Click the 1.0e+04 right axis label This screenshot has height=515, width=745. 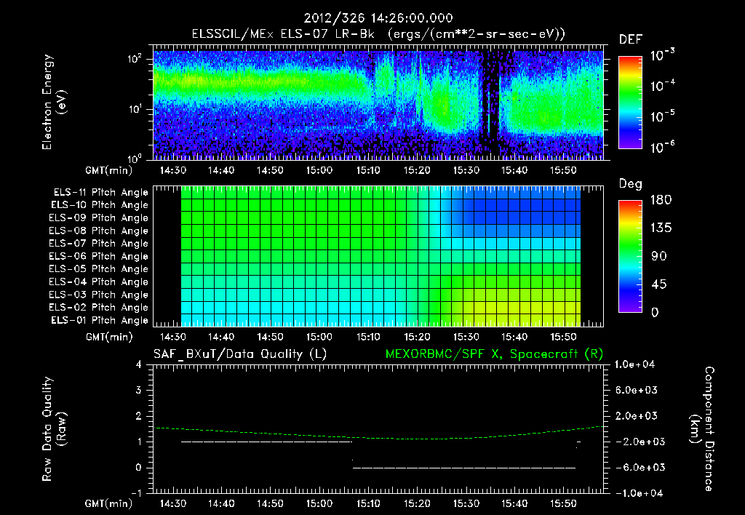tap(634, 364)
